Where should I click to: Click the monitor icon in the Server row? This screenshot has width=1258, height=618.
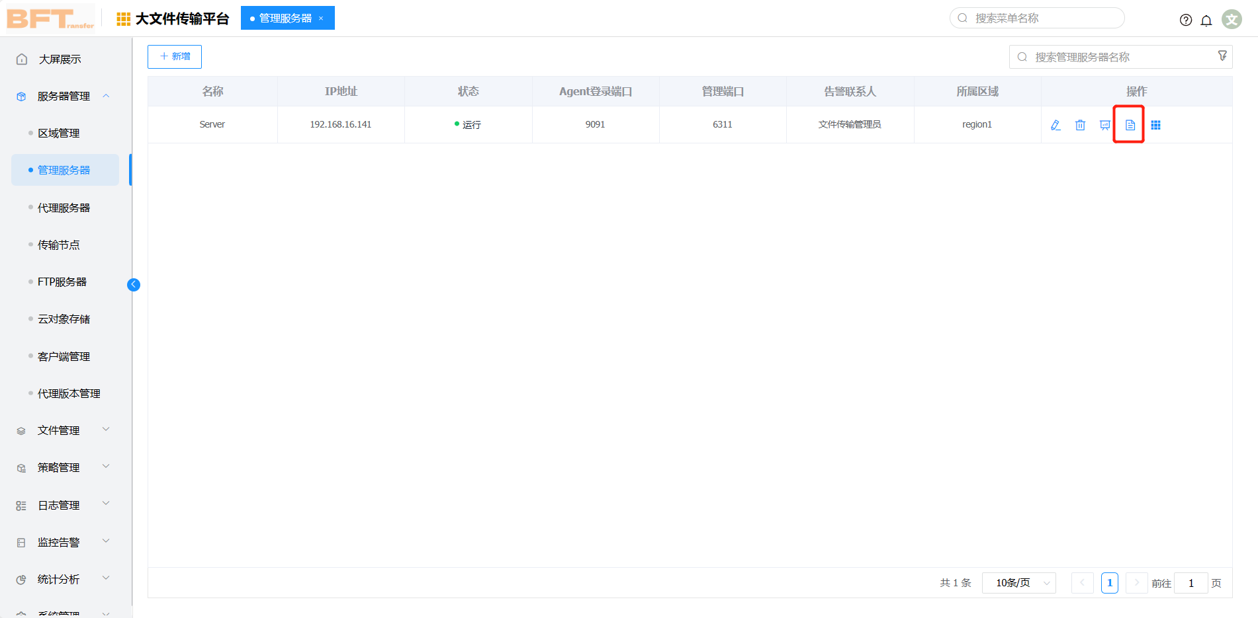[x=1104, y=125]
